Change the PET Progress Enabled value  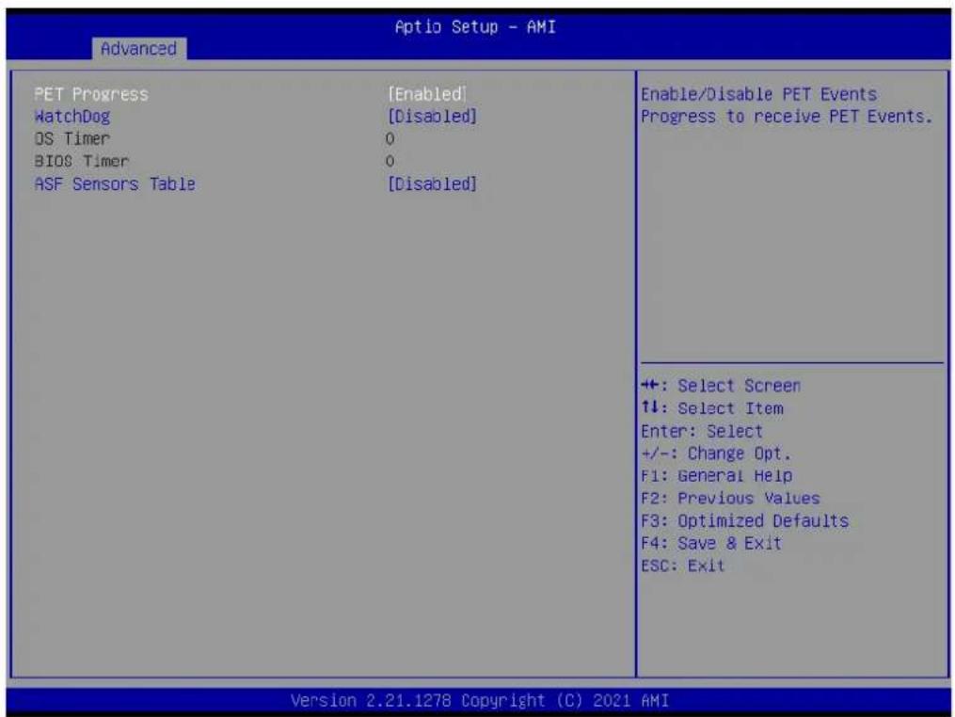point(427,94)
